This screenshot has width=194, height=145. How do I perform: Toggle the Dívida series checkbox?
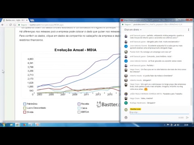[25, 112]
